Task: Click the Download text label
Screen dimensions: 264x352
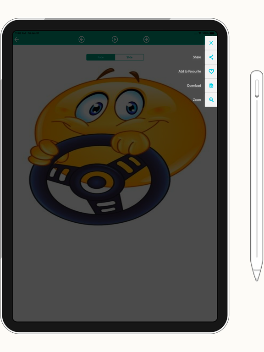Action: [194, 86]
